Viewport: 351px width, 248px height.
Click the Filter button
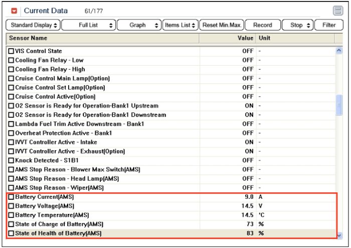point(329,25)
